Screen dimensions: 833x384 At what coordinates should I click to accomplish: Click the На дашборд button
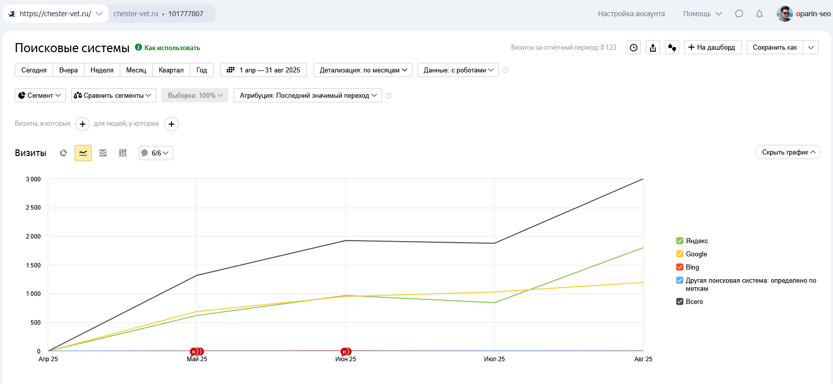pos(713,48)
